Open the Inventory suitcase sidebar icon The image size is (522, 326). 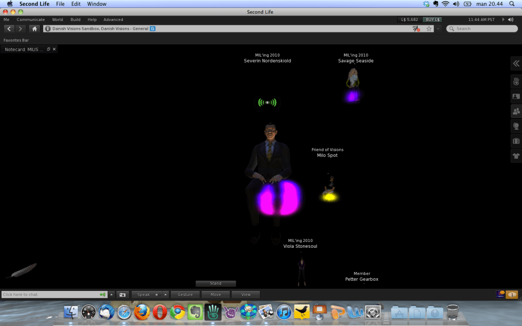click(516, 141)
